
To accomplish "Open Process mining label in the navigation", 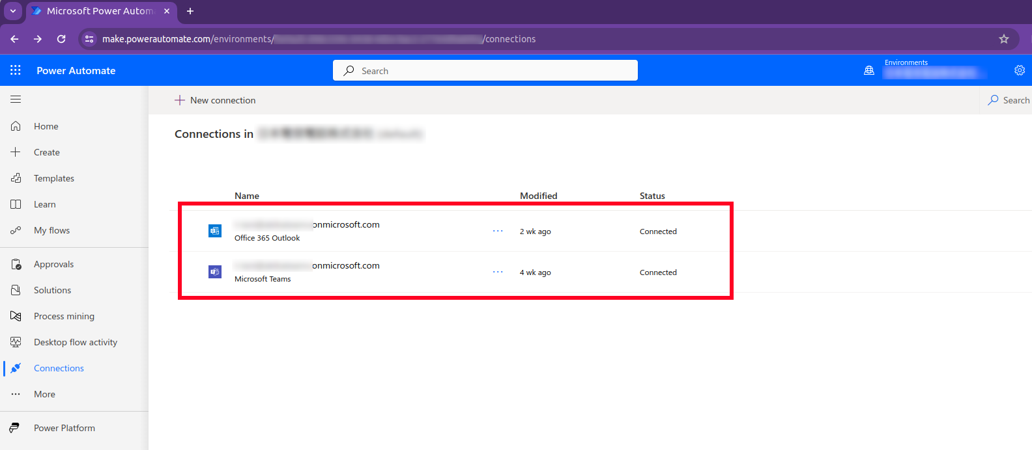I will click(x=64, y=316).
